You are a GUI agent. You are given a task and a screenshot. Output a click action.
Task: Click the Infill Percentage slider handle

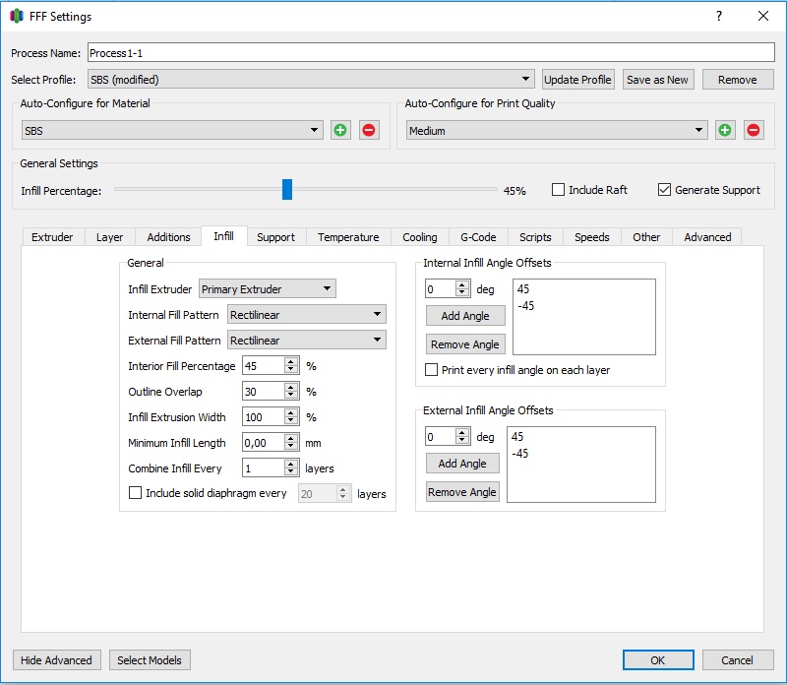pos(287,189)
